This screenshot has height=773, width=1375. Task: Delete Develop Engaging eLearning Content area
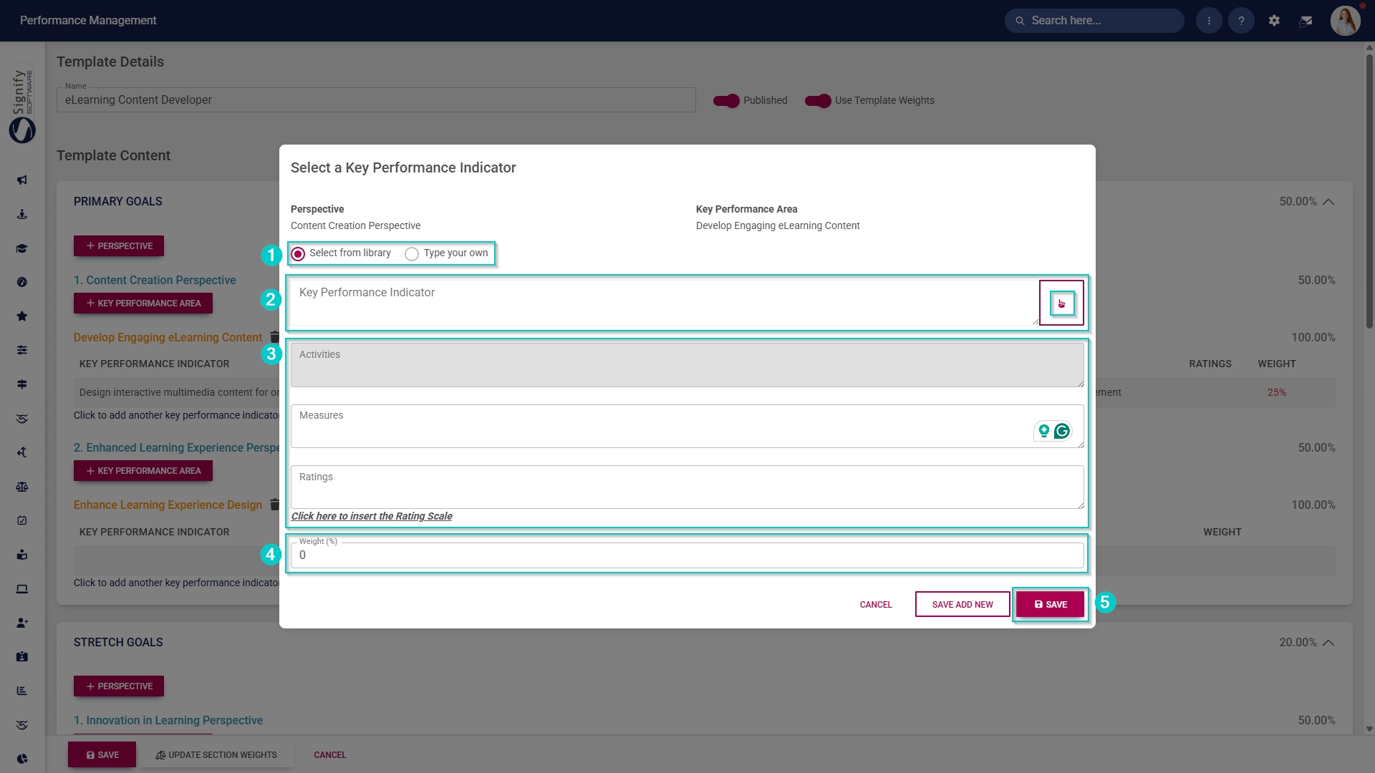(x=274, y=337)
